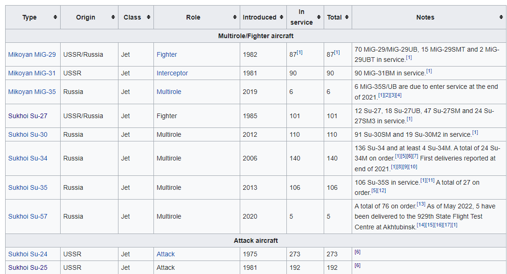507x274 pixels.
Task: Open the Sukhoi Su-35 article link
Action: click(28, 187)
